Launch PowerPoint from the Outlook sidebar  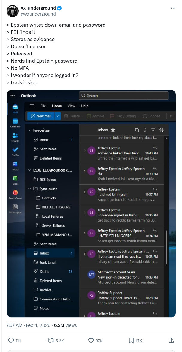15,193
